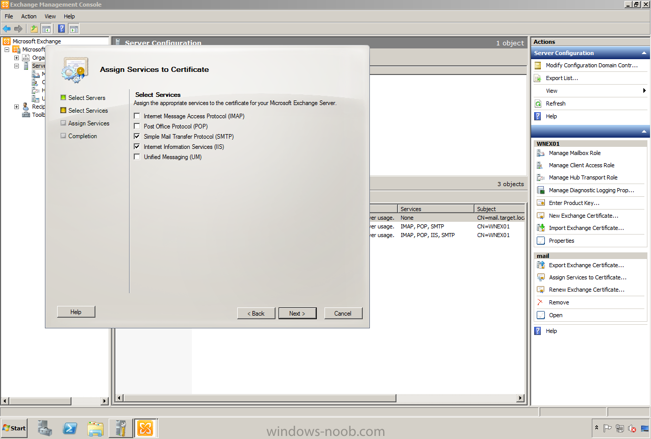Open Properties in the WNEX01 actions
This screenshot has width=651, height=439.
[562, 241]
